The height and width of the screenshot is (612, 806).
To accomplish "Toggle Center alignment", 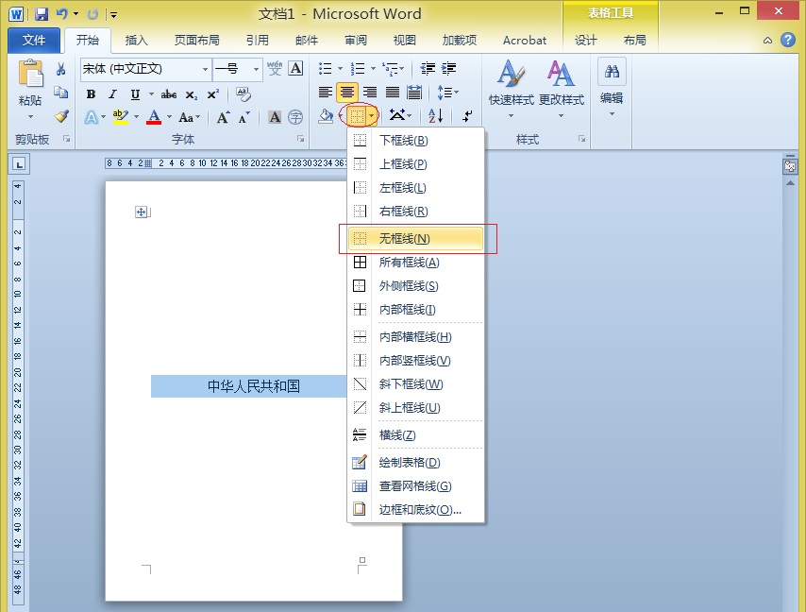I will [x=347, y=93].
